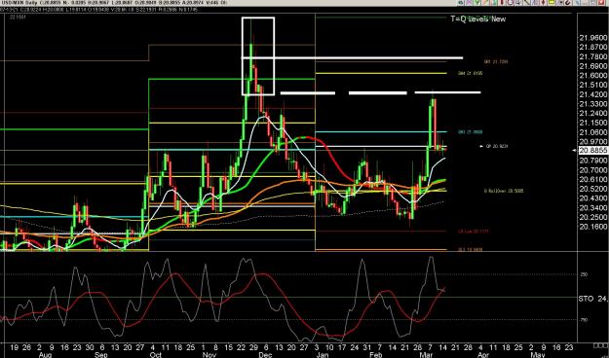609x358 pixels.
Task: Click the 20.7000 price axis label
Action: (x=593, y=170)
